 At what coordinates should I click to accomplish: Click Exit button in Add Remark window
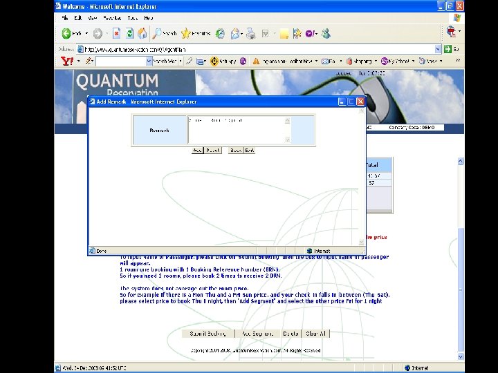250,150
